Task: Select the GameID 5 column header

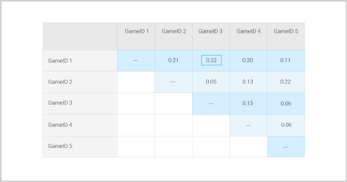Action: click(286, 36)
